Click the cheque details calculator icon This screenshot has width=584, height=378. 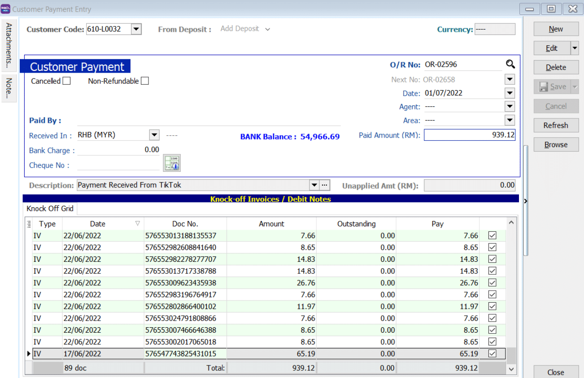171,163
